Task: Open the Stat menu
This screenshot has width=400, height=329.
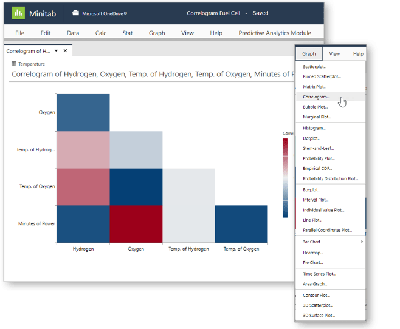Action: click(128, 33)
